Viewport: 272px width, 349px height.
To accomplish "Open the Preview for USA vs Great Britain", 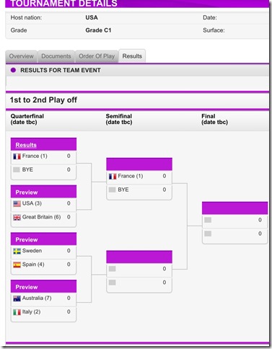I will click(x=27, y=193).
